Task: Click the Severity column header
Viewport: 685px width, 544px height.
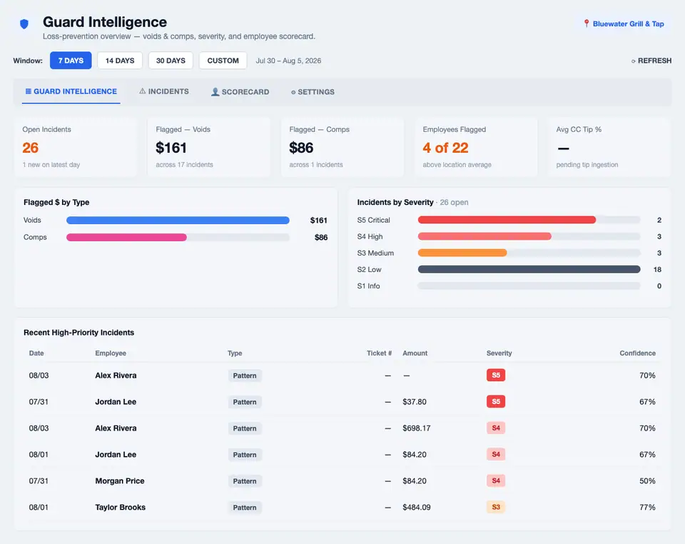Action: [499, 353]
